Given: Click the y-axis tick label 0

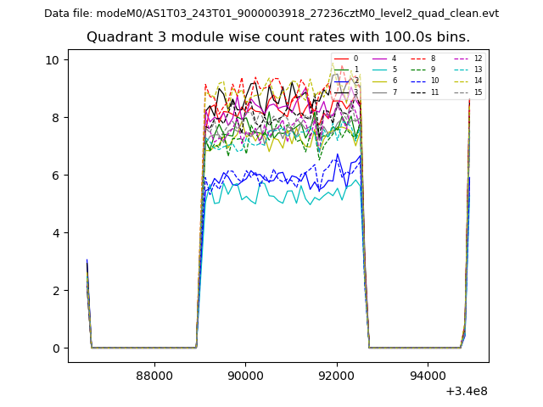Looking at the screenshot, I should [55, 348].
